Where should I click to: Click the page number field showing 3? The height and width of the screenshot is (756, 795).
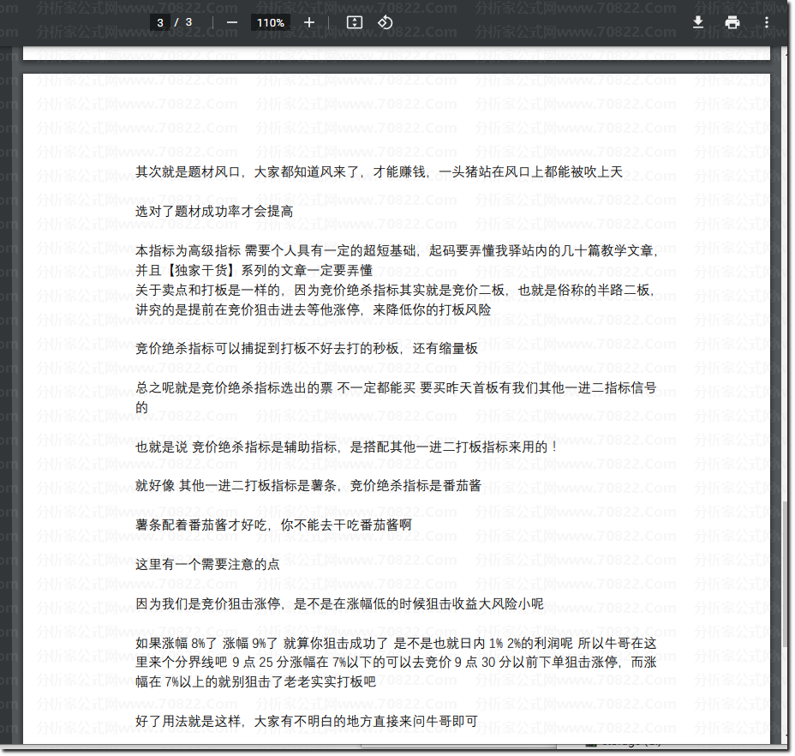(x=160, y=22)
